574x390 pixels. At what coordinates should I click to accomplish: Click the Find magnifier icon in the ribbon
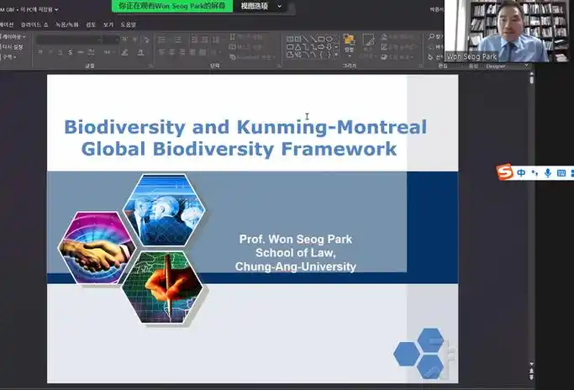click(x=430, y=37)
